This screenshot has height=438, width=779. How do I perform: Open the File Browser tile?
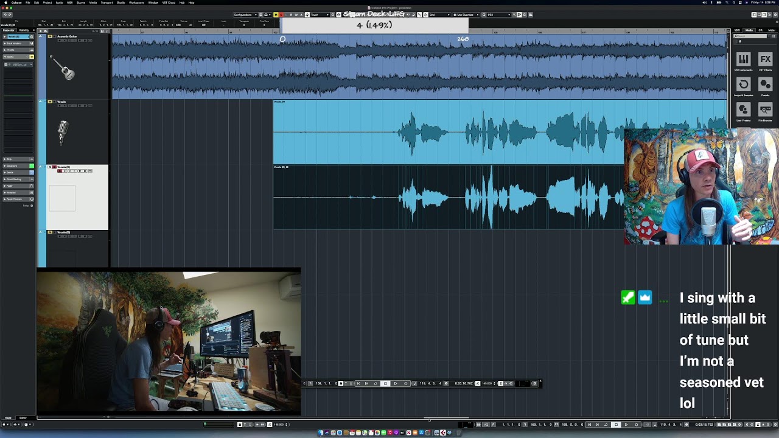pos(765,109)
